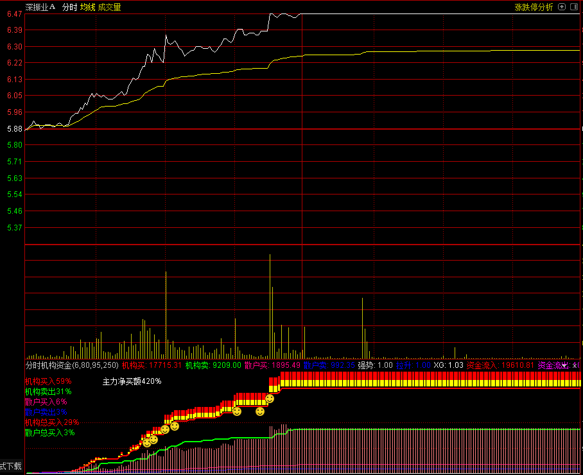This screenshot has height=475, width=583.
Task: Click the 式下载 button at bottom left
Action: (11, 466)
